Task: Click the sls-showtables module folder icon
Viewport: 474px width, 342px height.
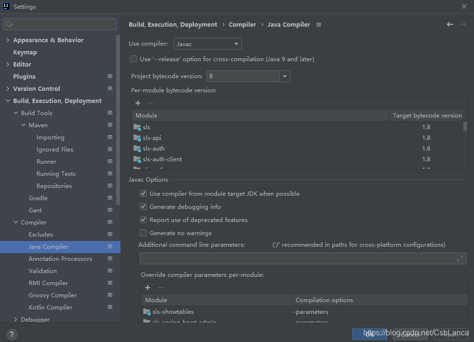Action: (147, 312)
